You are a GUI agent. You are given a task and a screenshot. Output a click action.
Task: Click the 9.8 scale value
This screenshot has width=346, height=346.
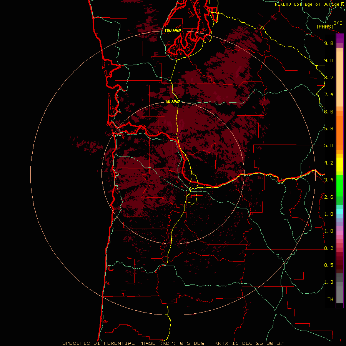[x=329, y=43]
